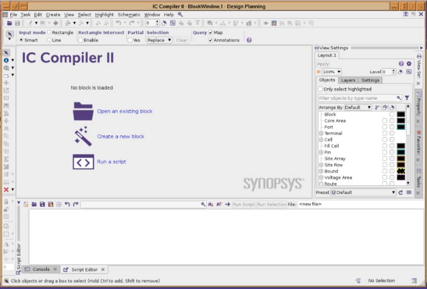Click the refresh preset icon

400,192
